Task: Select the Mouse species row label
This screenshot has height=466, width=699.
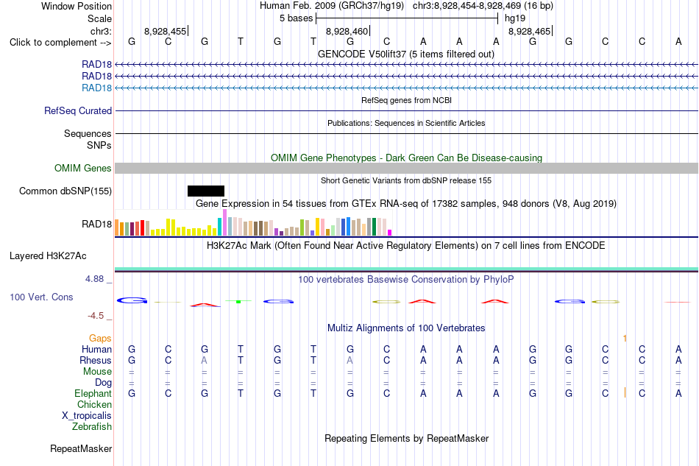Action: point(98,372)
